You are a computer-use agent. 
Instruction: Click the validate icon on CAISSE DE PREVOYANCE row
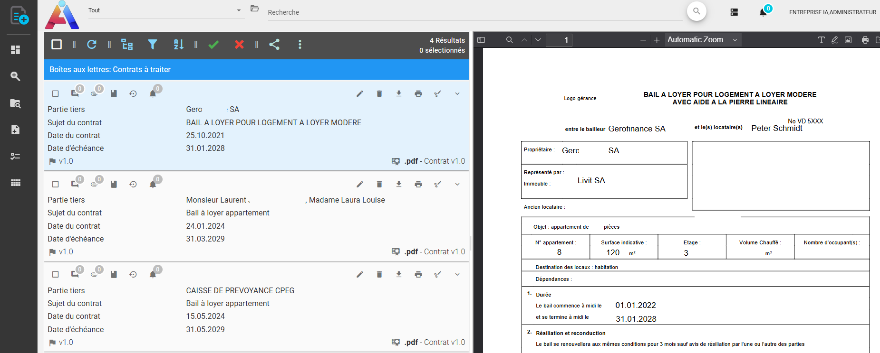[438, 275]
